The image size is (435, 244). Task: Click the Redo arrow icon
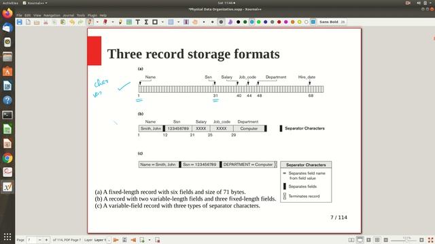[x=80, y=22]
